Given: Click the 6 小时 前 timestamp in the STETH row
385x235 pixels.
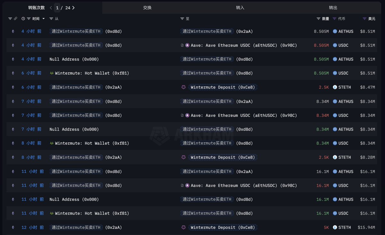Looking at the screenshot, I should [x=31, y=87].
